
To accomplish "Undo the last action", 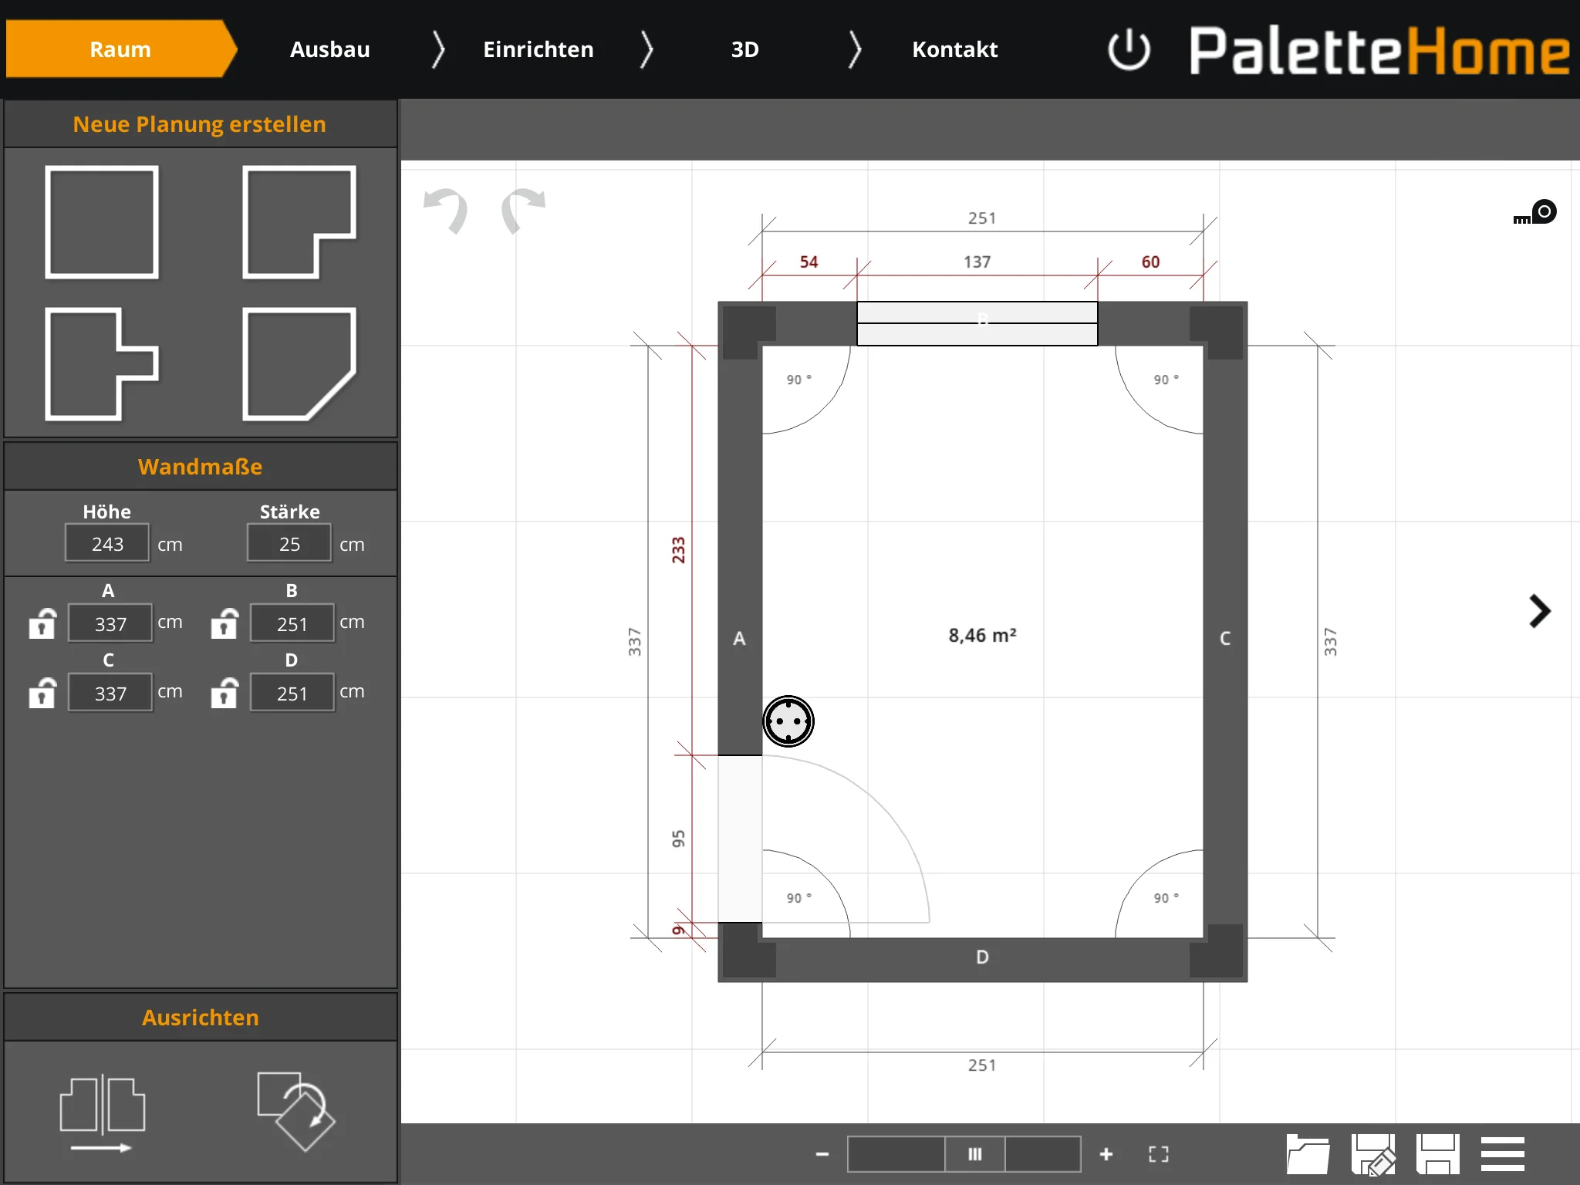I will click(447, 210).
